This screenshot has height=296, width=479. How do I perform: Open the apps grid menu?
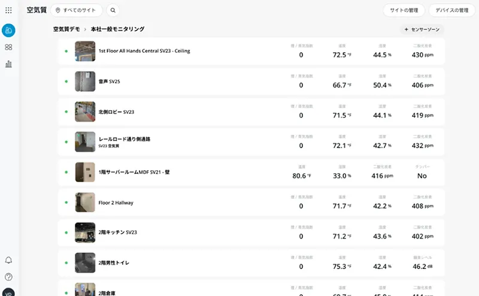click(8, 10)
